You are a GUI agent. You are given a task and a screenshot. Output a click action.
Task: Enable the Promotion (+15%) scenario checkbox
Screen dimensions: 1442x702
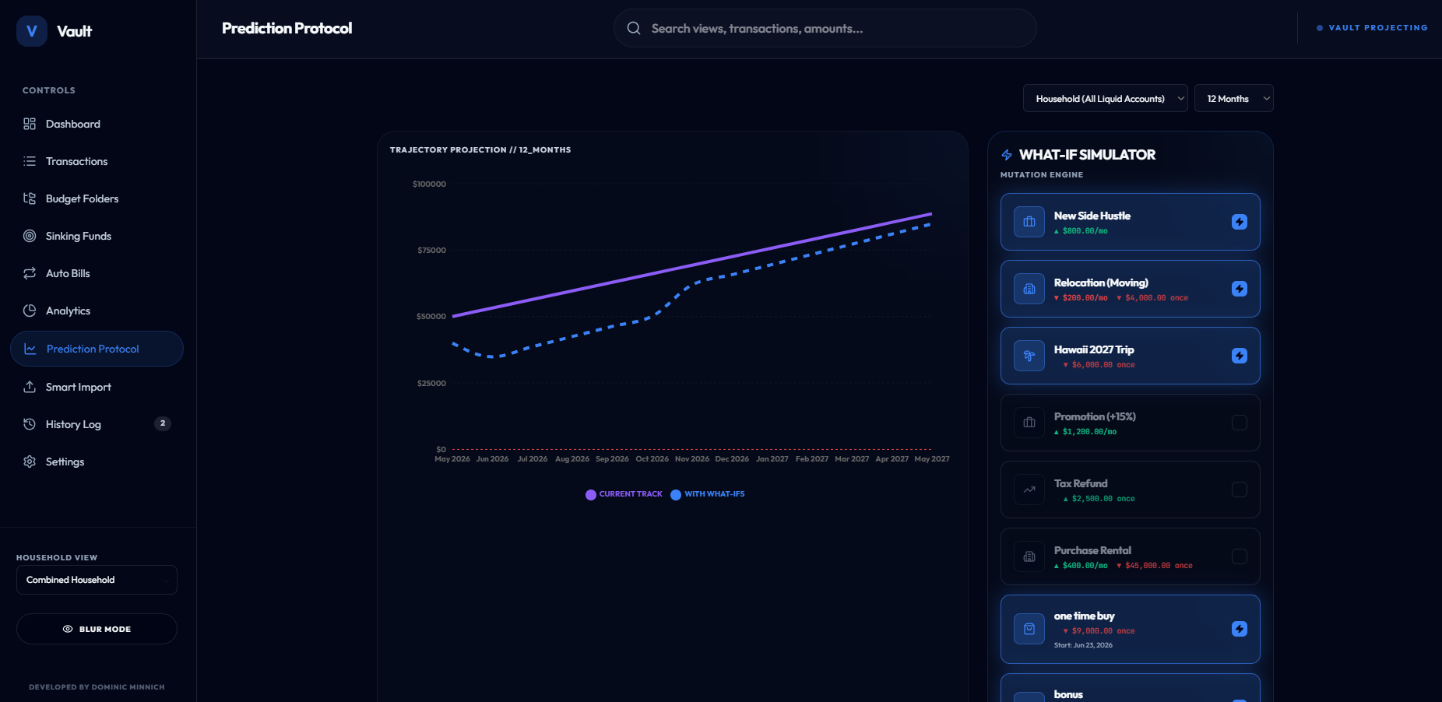pyautogui.click(x=1240, y=423)
